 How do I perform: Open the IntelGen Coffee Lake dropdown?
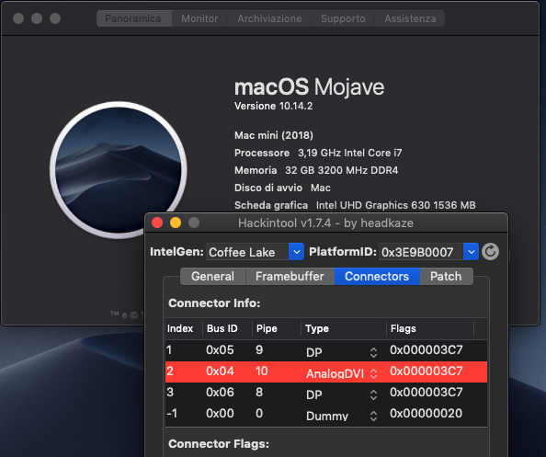pos(296,252)
